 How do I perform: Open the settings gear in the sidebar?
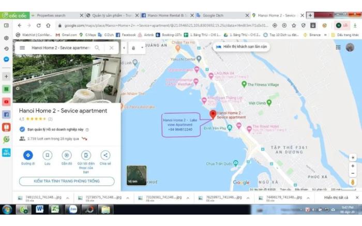[x=6, y=38]
